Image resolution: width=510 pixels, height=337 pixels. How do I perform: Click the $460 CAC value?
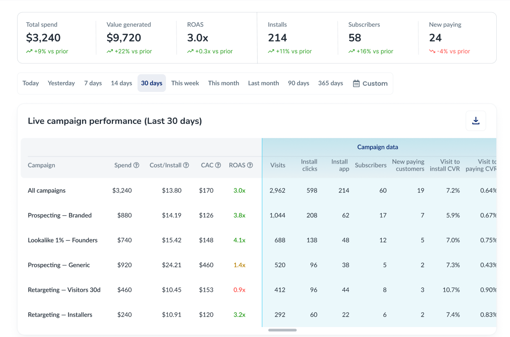206,265
